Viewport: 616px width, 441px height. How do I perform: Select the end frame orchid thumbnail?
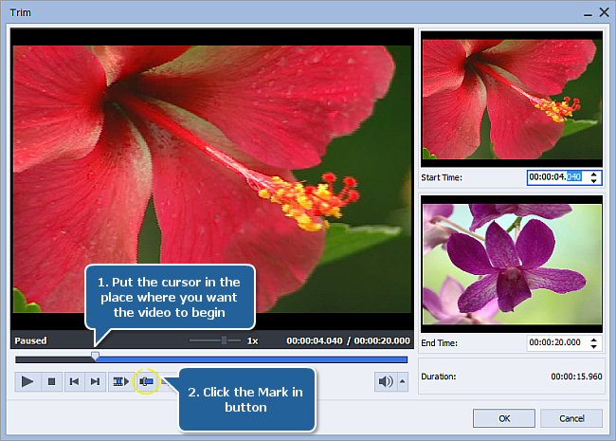(x=512, y=264)
